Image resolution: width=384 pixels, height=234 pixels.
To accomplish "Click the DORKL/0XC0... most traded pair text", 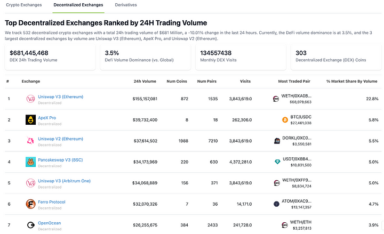I will point(297,138).
